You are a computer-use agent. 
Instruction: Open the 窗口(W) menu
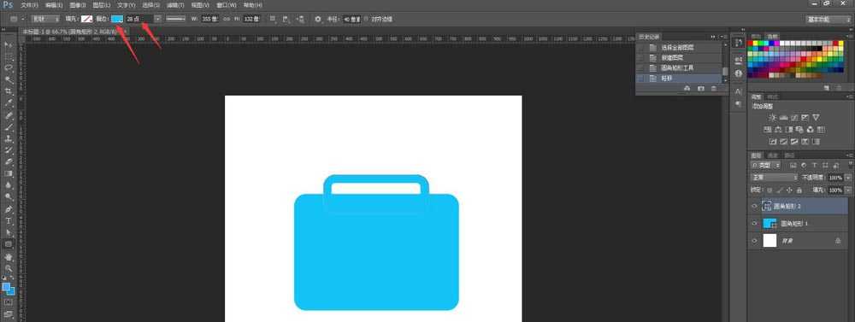(227, 5)
